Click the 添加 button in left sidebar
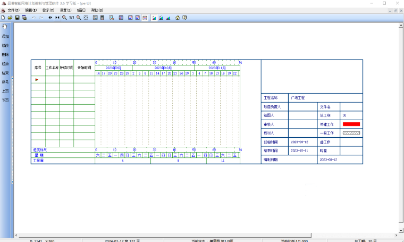This screenshot has height=242, width=404. tap(5, 36)
